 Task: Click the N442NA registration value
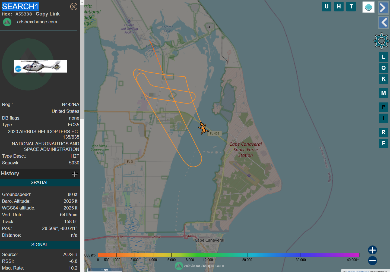coord(71,104)
